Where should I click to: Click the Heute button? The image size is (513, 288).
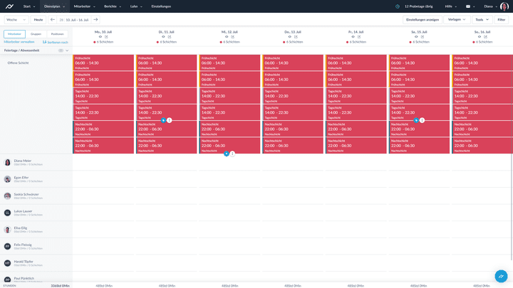[x=38, y=20]
